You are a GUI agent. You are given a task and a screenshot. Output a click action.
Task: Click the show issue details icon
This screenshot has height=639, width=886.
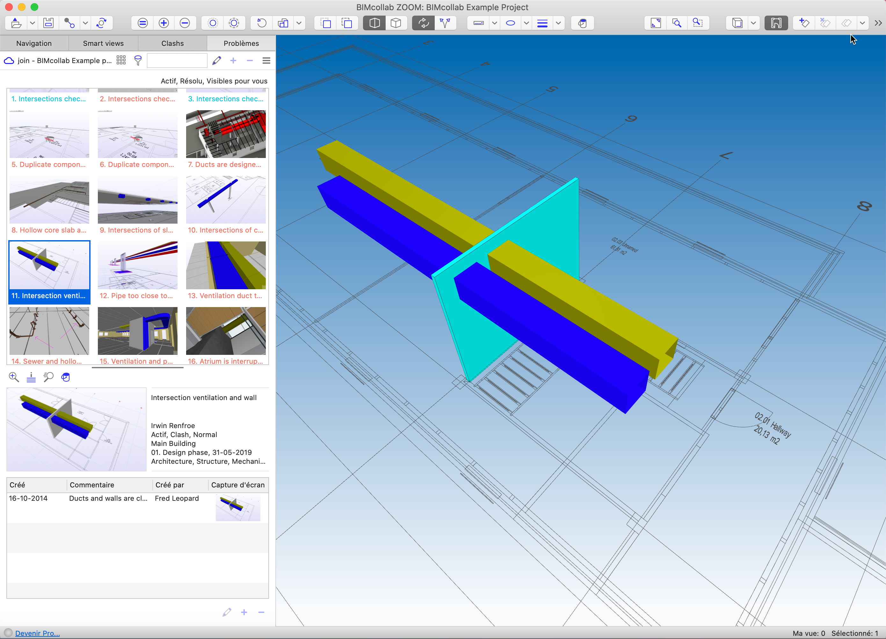tap(31, 377)
